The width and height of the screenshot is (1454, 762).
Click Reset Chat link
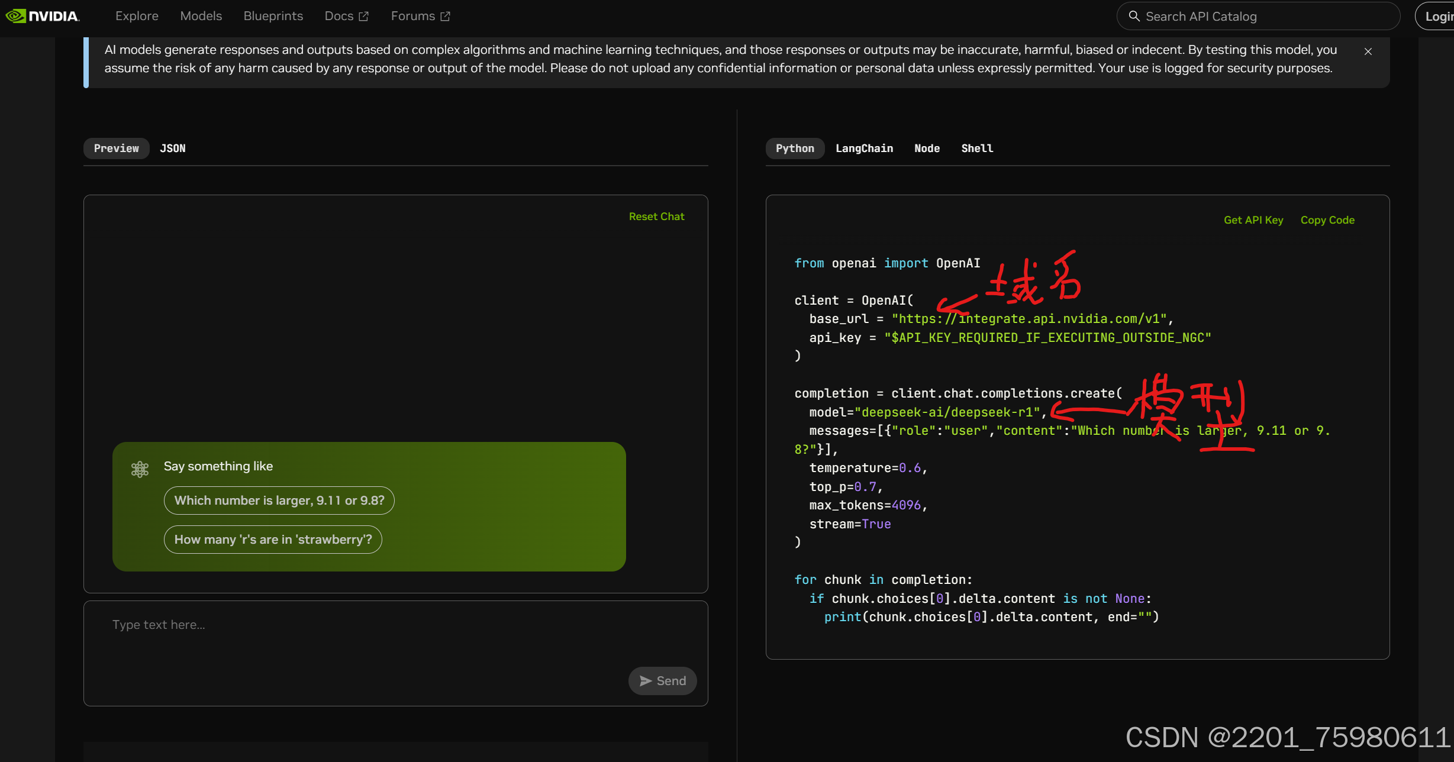point(656,217)
